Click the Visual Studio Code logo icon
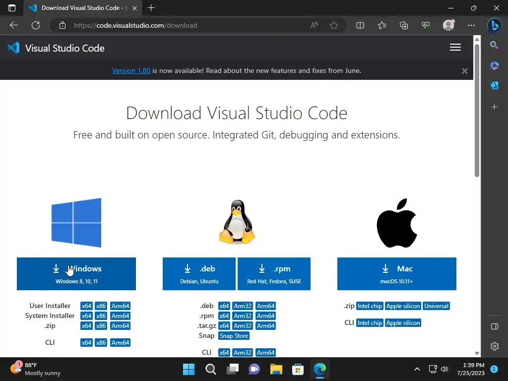Screen dimensions: 508x381 (13, 48)
